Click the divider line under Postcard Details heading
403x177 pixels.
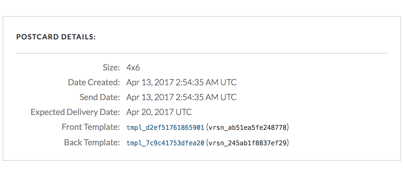202,53
